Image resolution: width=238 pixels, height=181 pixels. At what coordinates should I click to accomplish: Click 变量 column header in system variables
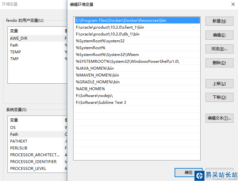tap(35, 120)
